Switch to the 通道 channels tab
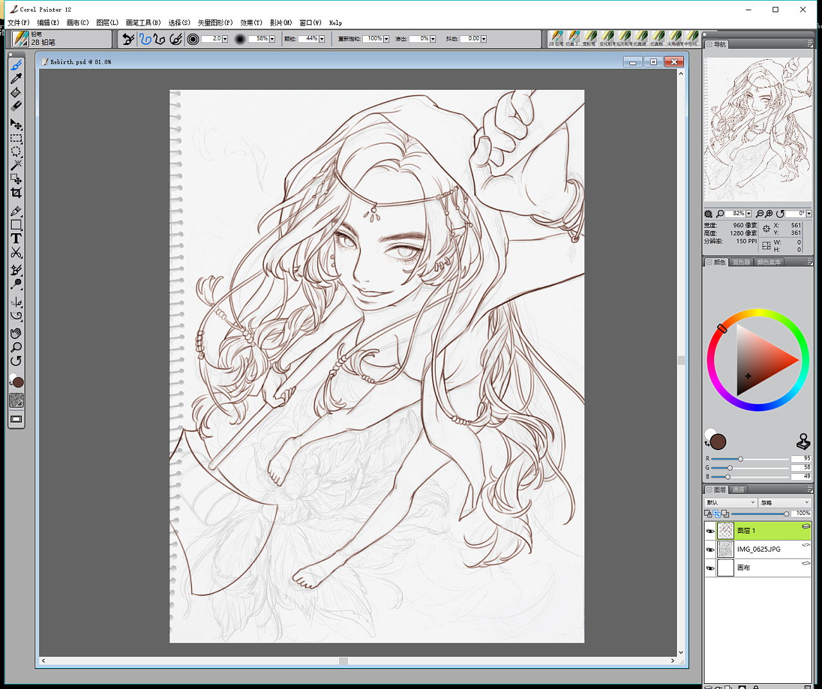 (x=739, y=490)
